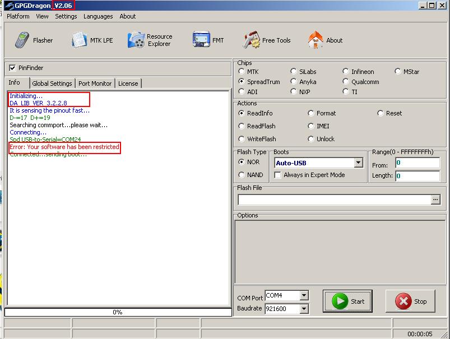
Task: Choose the Format action
Action: 310,113
